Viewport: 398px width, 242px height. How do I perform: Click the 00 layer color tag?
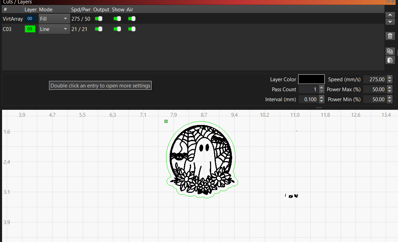pos(30,19)
